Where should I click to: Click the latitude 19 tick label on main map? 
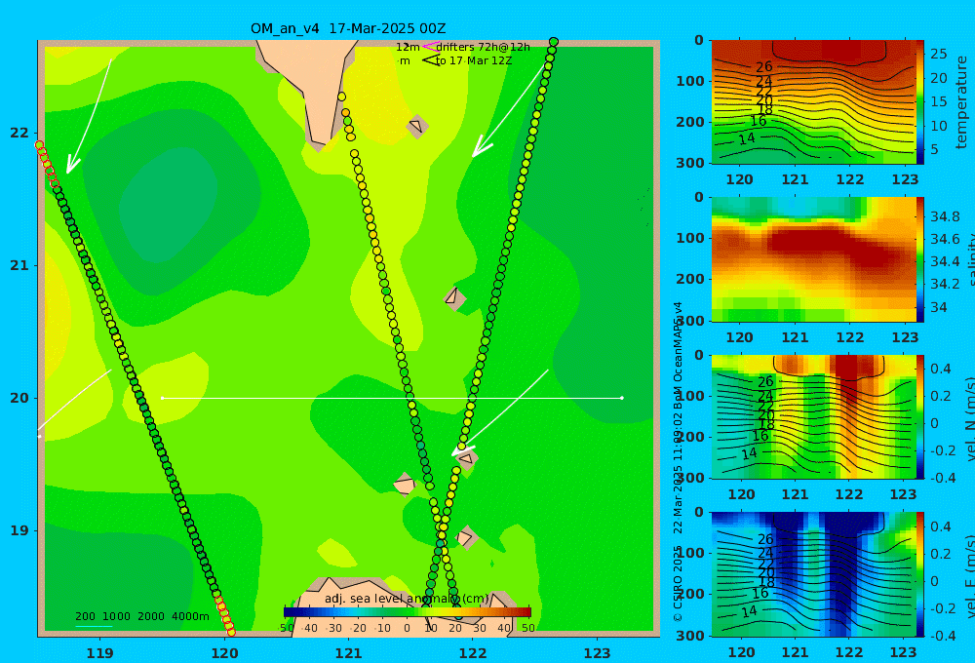[19, 530]
